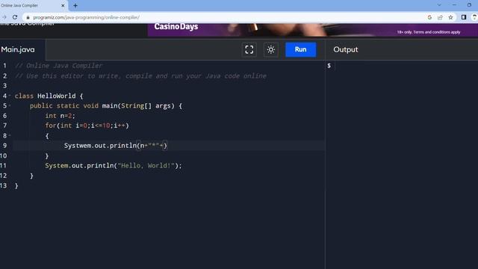Screen dimensions: 478x269
Task: Minimize the browser window
Action: [x=454, y=5]
